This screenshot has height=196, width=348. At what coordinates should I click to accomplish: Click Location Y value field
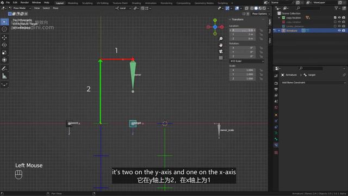243,34
